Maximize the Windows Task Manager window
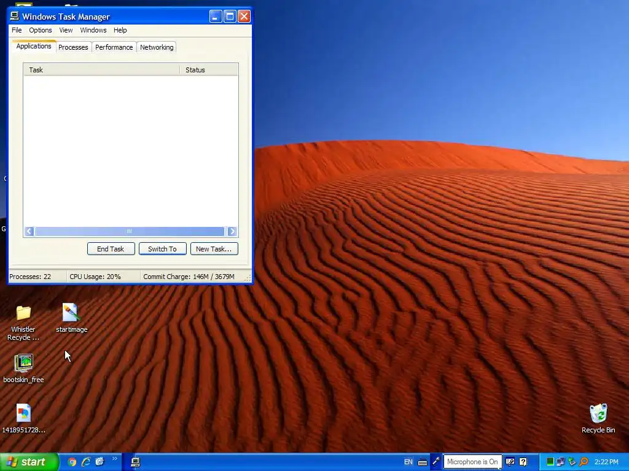The image size is (629, 471). pos(230,17)
